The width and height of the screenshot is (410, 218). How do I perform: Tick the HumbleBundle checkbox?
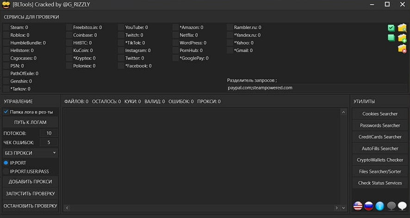click(6, 43)
